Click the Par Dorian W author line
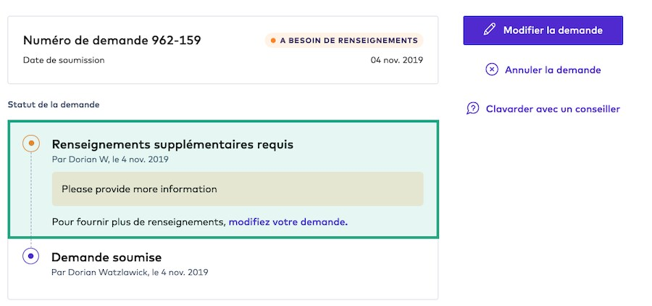The image size is (652, 306). pos(109,159)
